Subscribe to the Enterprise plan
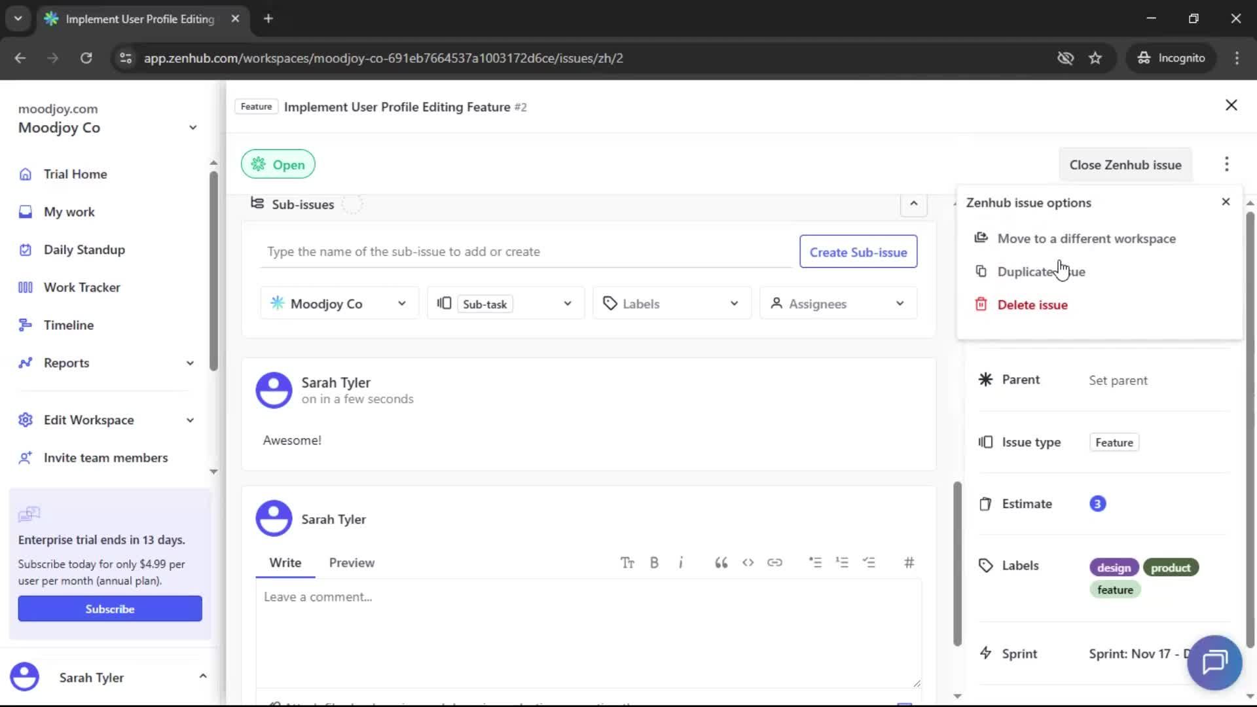Image resolution: width=1257 pixels, height=707 pixels. 109,608
